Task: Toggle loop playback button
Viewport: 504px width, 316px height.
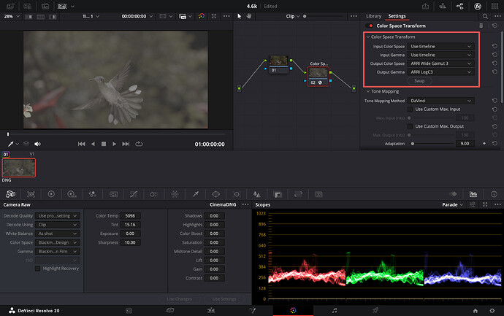Action: click(x=139, y=144)
